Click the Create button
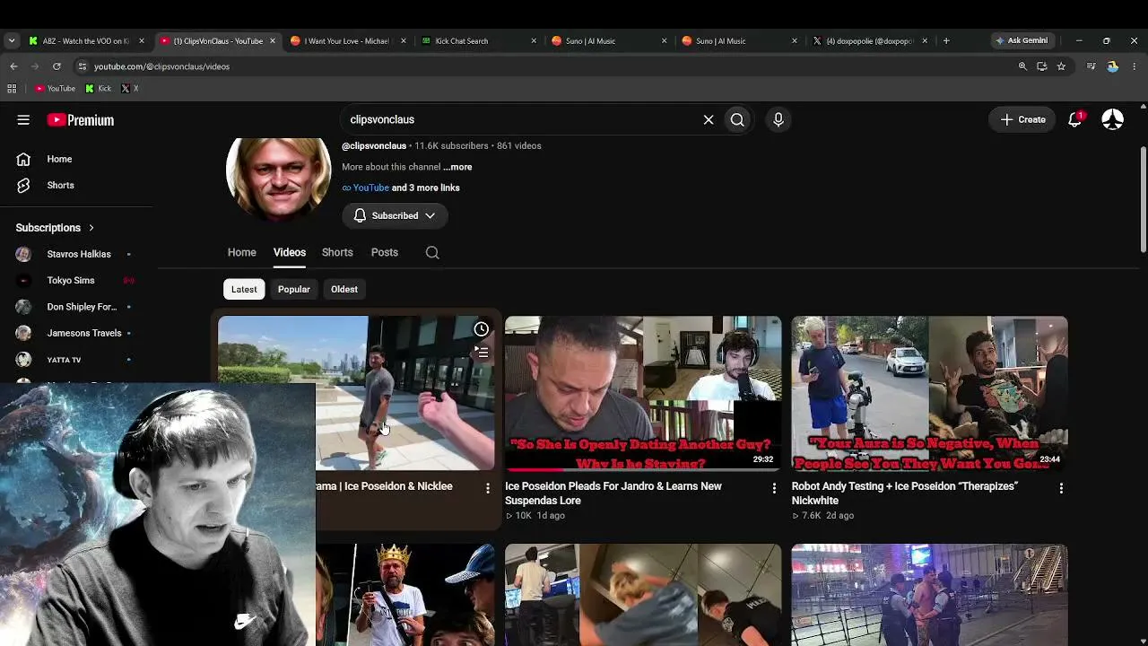 1022,119
